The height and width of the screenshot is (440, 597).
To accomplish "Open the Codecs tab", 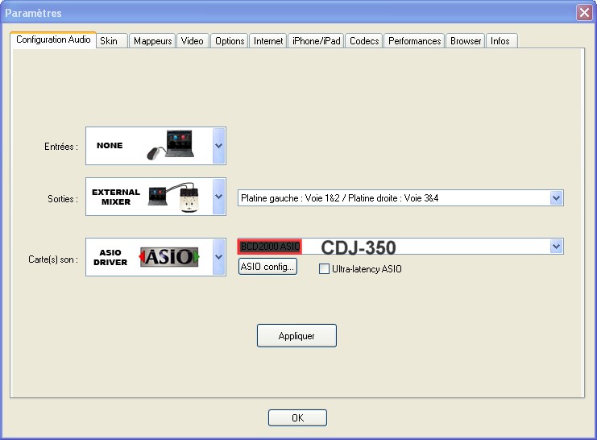I will pos(364,41).
